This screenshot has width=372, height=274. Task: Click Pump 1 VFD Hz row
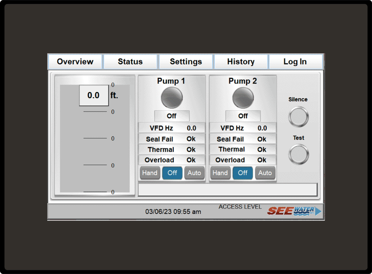click(x=172, y=128)
